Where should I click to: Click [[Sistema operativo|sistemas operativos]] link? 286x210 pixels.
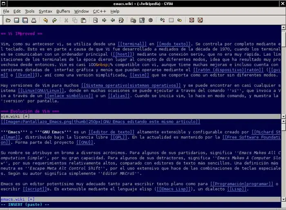(131, 86)
